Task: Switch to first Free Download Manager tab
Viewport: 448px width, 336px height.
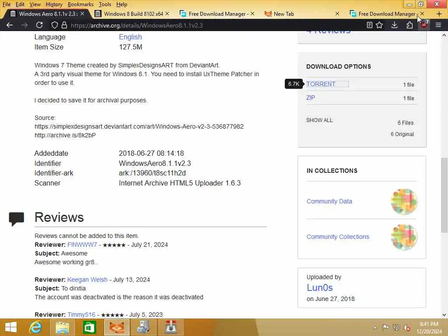Action: click(217, 14)
